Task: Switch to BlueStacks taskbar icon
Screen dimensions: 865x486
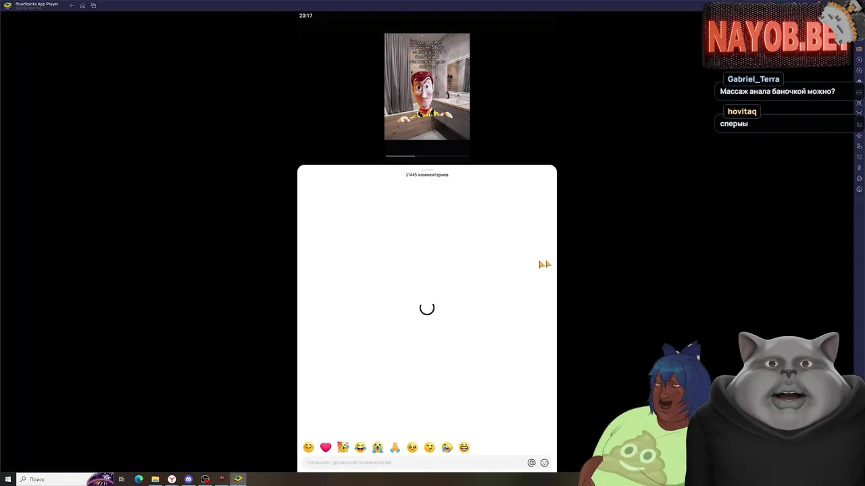Action: click(x=238, y=479)
